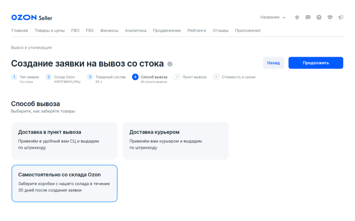
Task: Select the Доставка в пункт вывоза option
Action: (x=64, y=140)
